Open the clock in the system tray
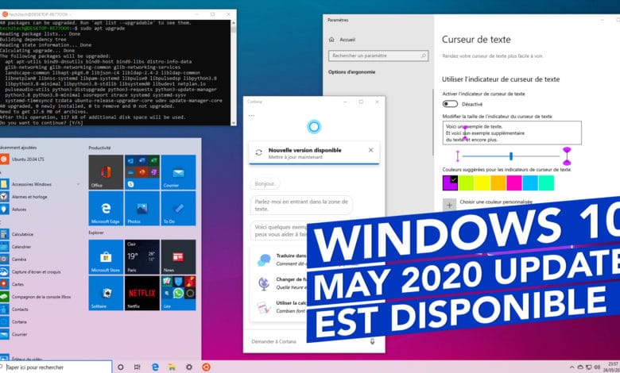620x373 pixels. pyautogui.click(x=612, y=367)
